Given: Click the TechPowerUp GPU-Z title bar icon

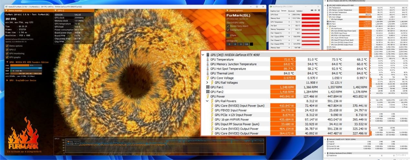Looking at the screenshot, I should (x=271, y=6).
